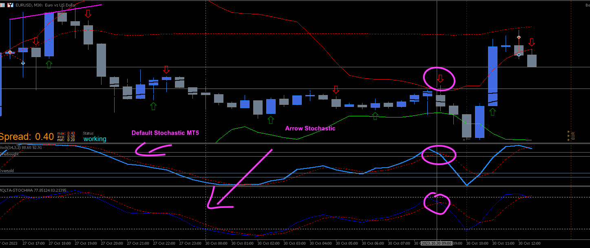
Task: Toggle the one-click trading panel icon
Action: tap(10, 4)
